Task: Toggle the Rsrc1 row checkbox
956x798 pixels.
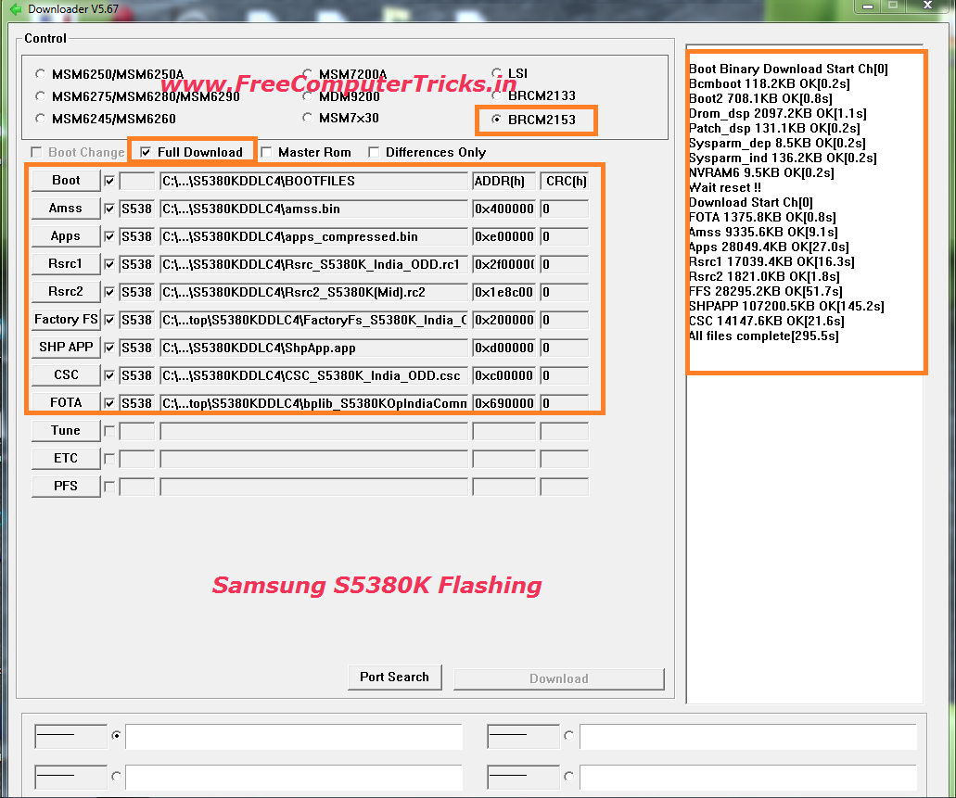Action: pos(109,264)
